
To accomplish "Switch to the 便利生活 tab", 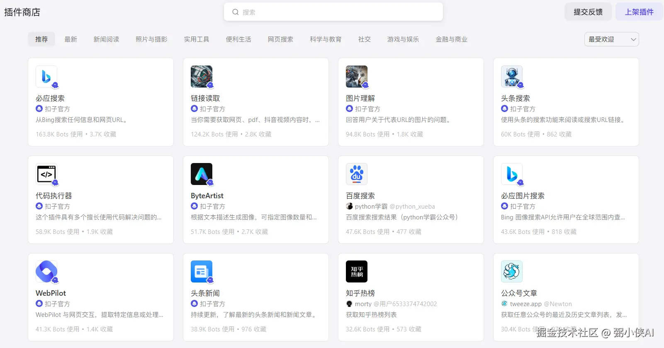I will (238, 39).
